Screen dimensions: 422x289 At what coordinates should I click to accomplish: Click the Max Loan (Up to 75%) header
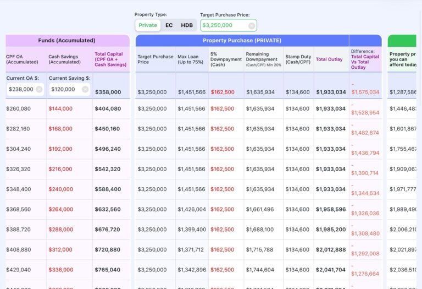pyautogui.click(x=191, y=59)
